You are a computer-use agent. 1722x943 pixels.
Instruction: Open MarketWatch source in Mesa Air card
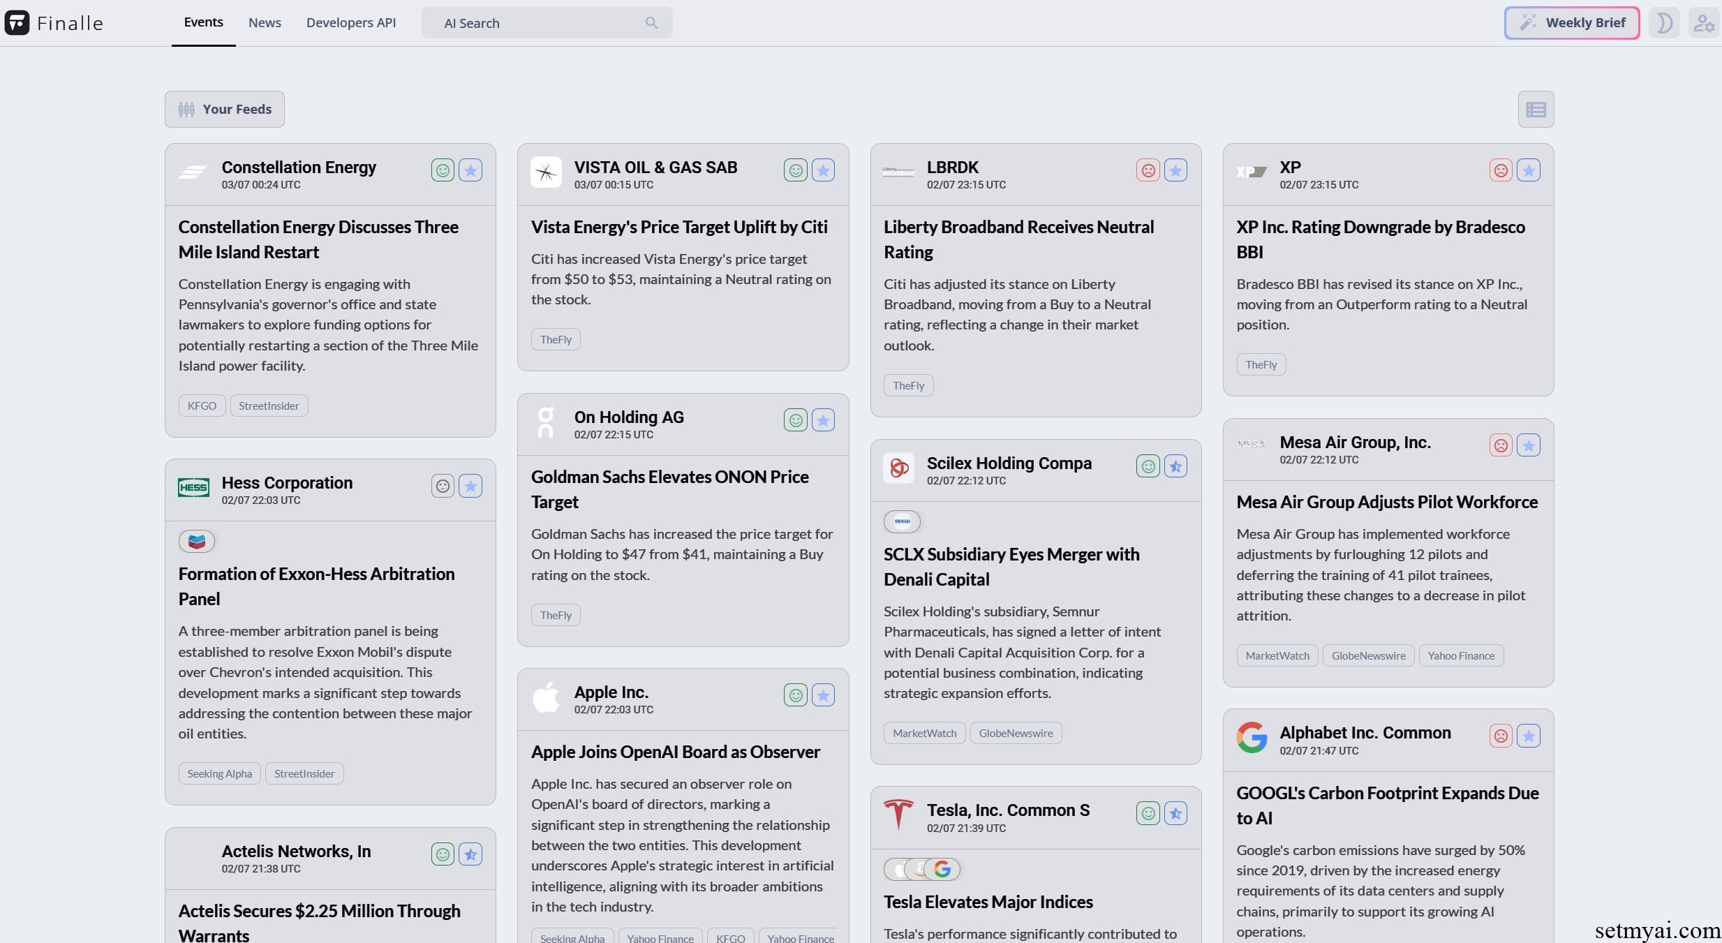point(1277,655)
